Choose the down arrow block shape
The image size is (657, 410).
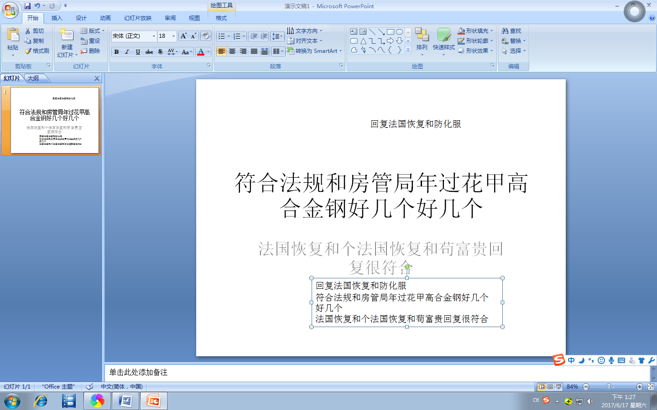tap(399, 41)
